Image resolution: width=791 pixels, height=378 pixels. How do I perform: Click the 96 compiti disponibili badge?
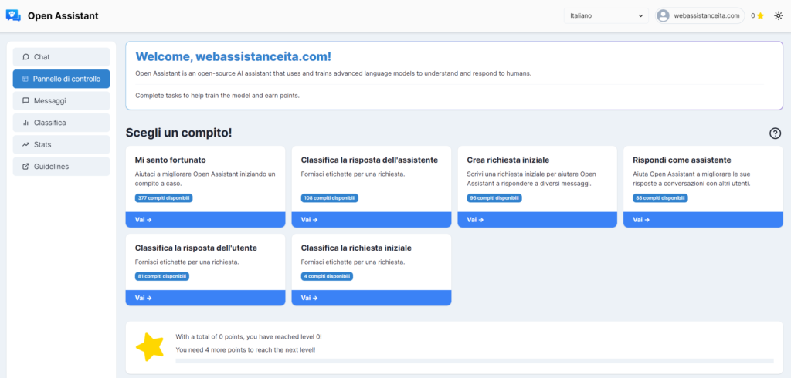pyautogui.click(x=494, y=198)
